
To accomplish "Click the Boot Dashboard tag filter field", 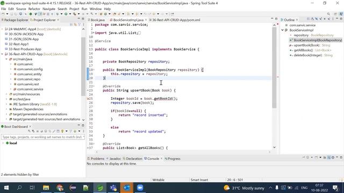I will point(43,137).
